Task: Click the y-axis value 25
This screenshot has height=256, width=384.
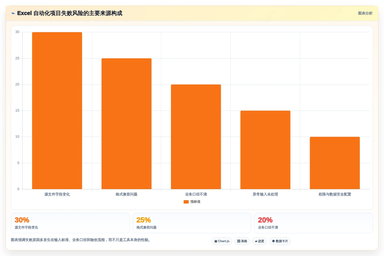Action: (x=17, y=58)
